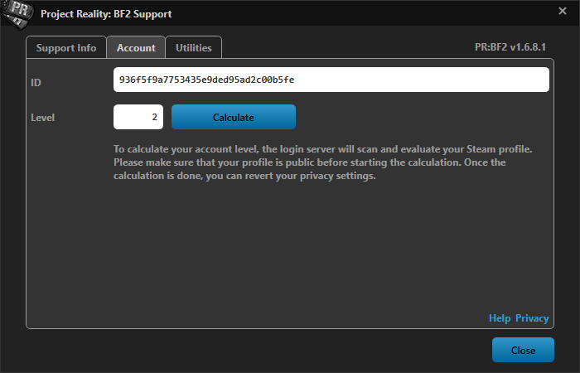Click the line 'Please make sure that your profile'
This screenshot has width=580, height=373.
click(310, 162)
